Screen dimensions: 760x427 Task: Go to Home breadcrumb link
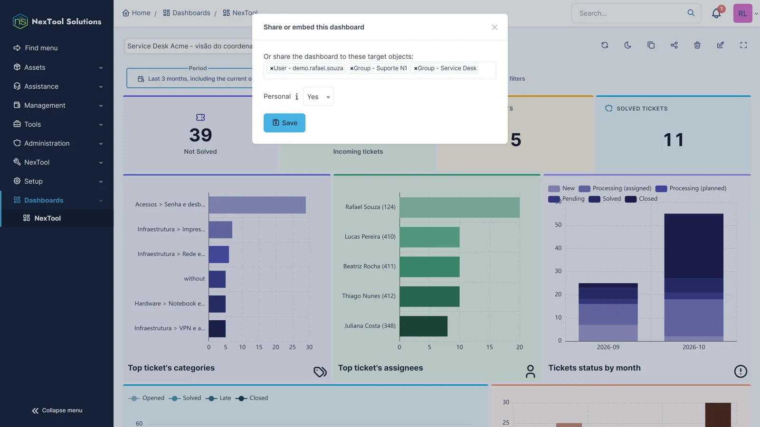click(x=136, y=13)
